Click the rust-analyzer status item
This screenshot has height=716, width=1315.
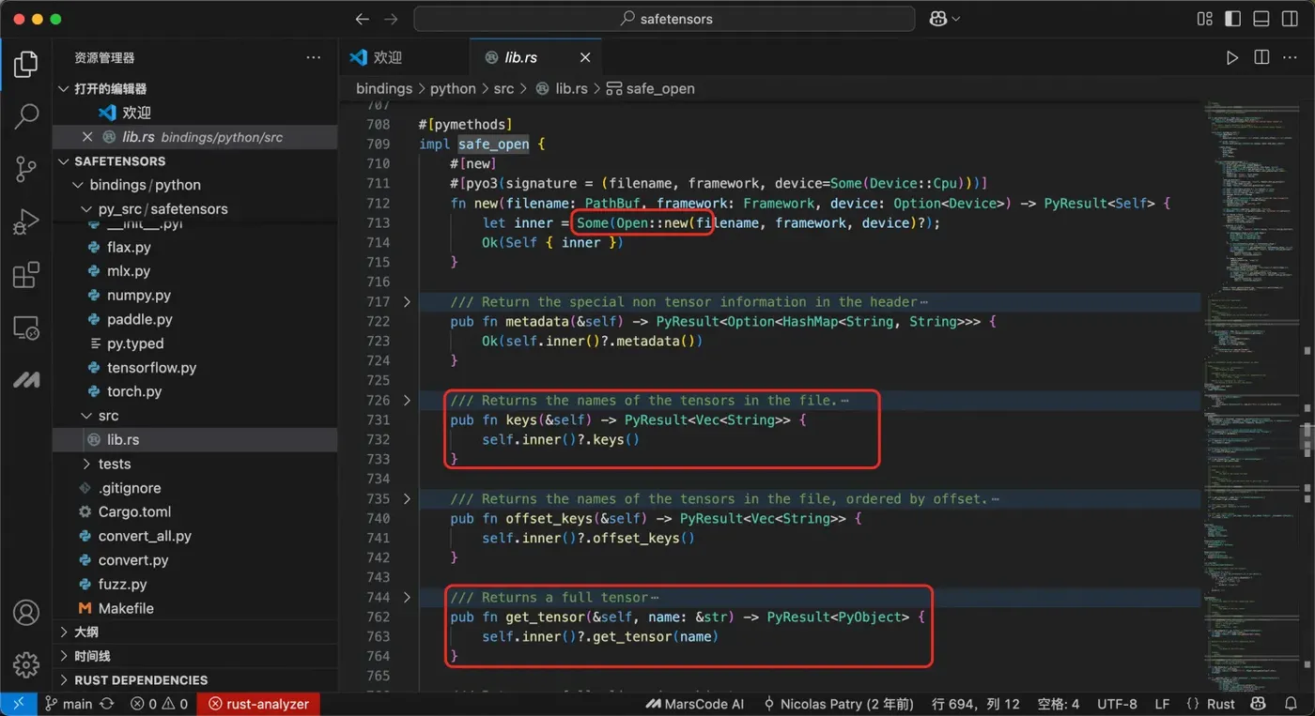[258, 704]
